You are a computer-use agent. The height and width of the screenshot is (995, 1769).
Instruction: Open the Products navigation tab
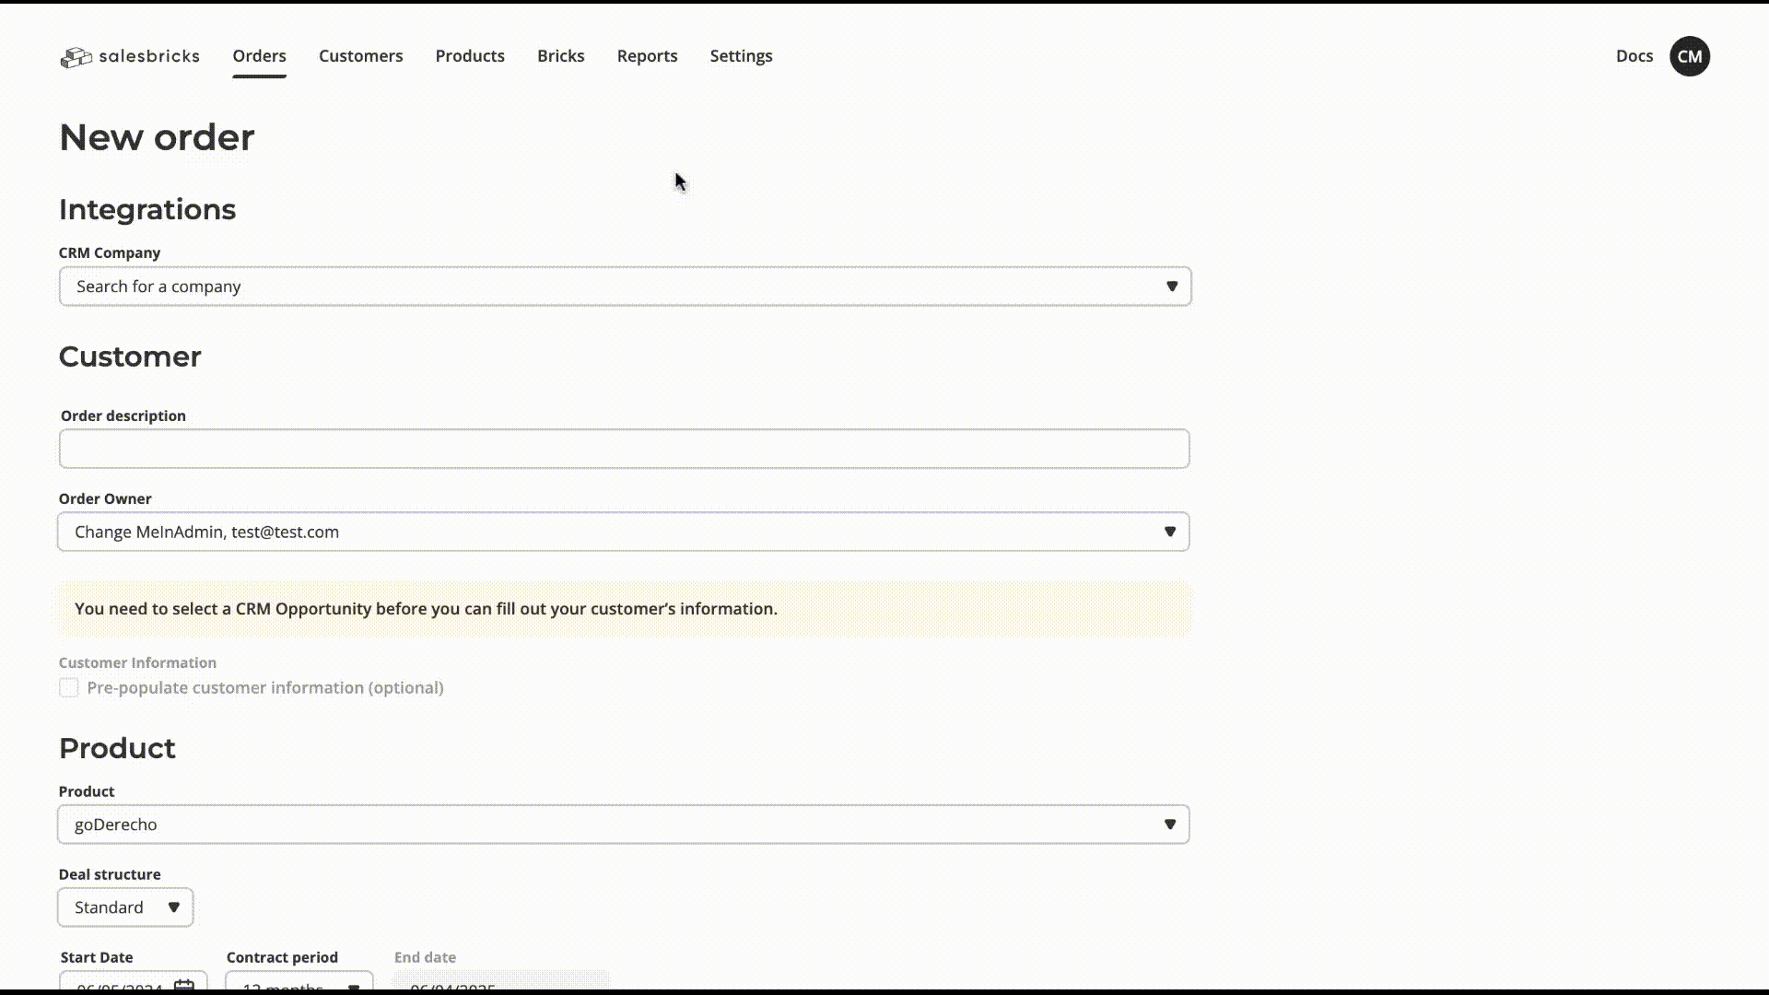[x=470, y=56]
